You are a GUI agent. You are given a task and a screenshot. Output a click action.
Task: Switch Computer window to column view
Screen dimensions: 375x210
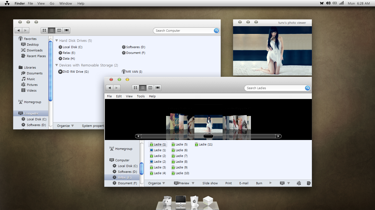click(x=59, y=30)
